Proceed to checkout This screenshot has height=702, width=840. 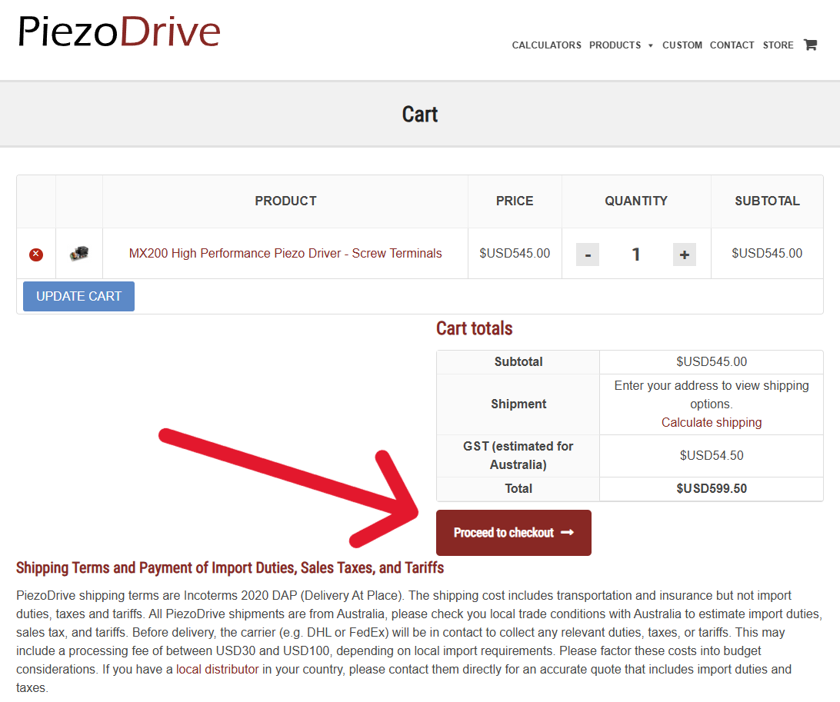pos(513,532)
